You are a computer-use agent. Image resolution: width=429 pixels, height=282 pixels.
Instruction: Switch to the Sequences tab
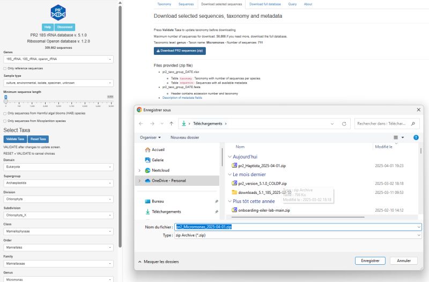186,4
